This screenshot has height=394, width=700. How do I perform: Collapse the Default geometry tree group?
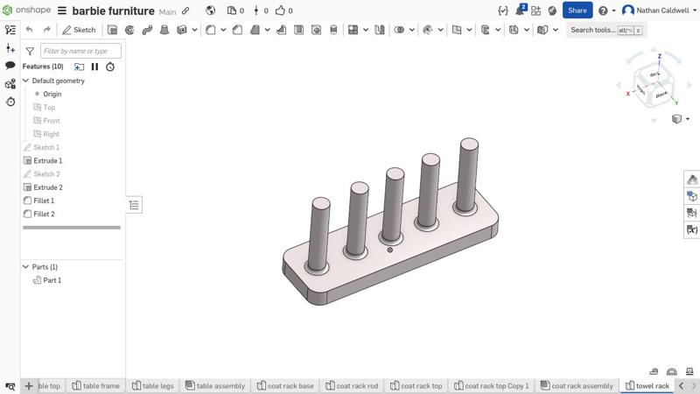(x=26, y=81)
